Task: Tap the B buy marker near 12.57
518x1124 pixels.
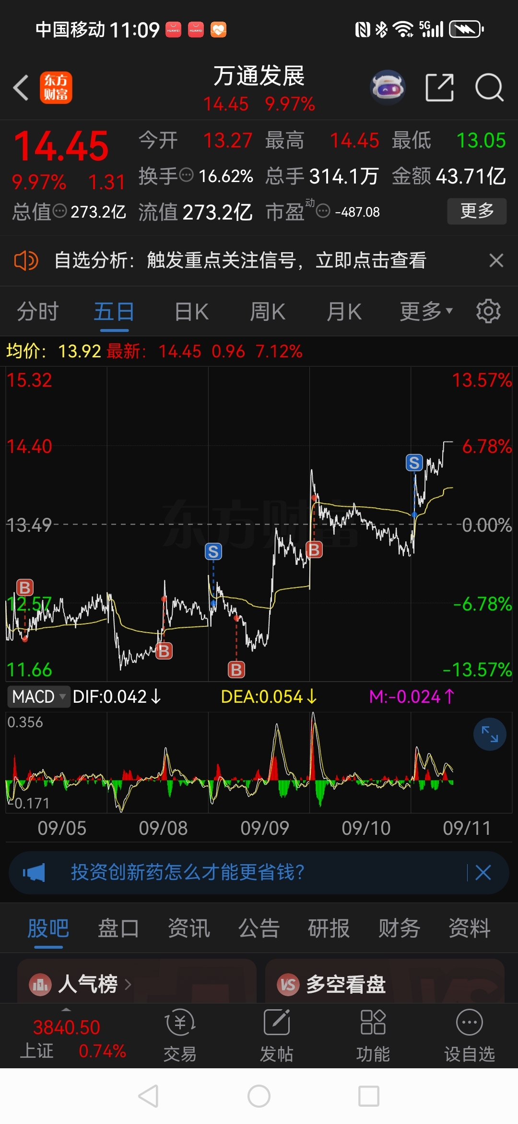Action: (25, 587)
